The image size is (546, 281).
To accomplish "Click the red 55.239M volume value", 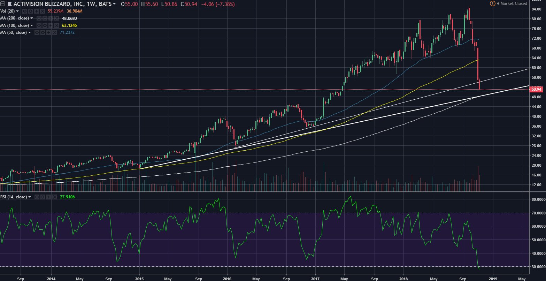I will pos(56,11).
